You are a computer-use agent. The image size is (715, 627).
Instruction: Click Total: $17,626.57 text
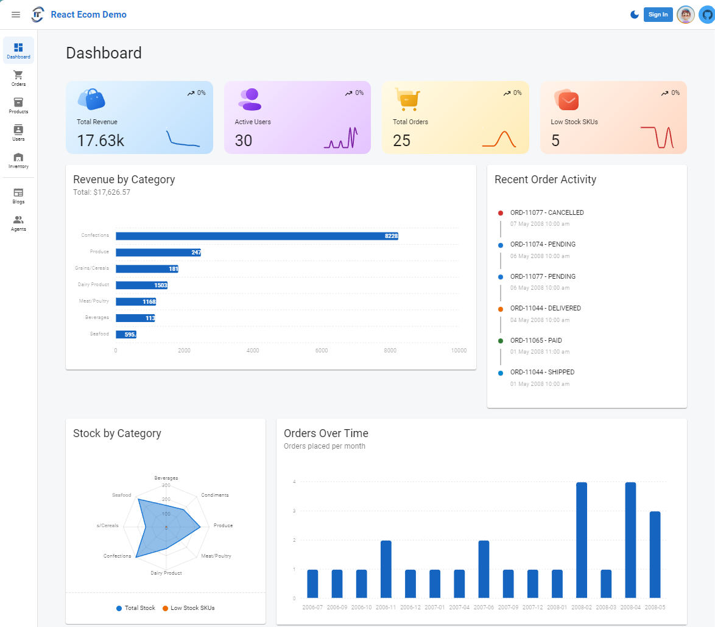[102, 192]
